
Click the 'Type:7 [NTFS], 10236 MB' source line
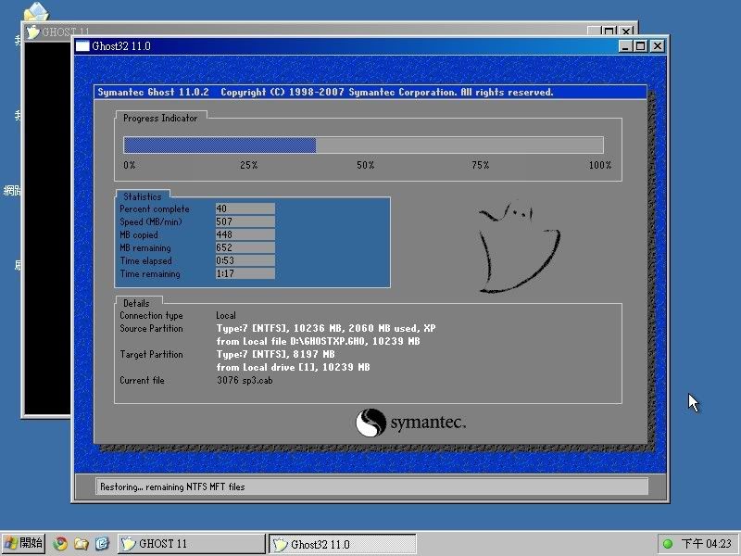click(326, 328)
